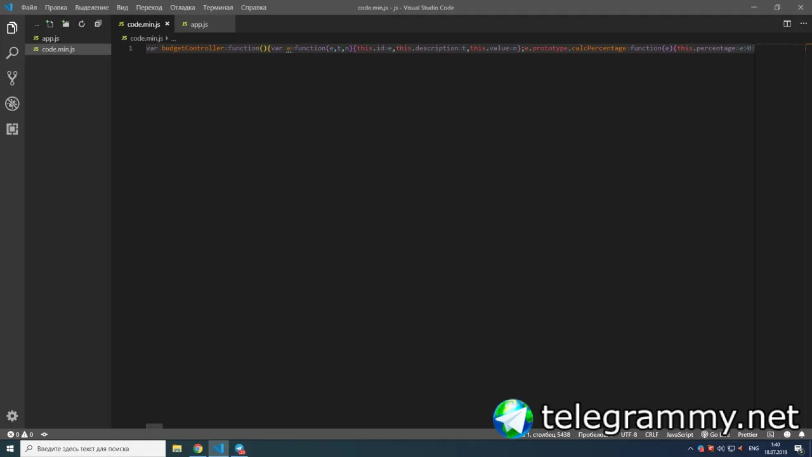Expand the breadcrumb symbol ellipsis

173,38
